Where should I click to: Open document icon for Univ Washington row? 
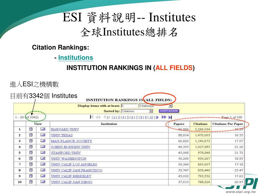31,158
